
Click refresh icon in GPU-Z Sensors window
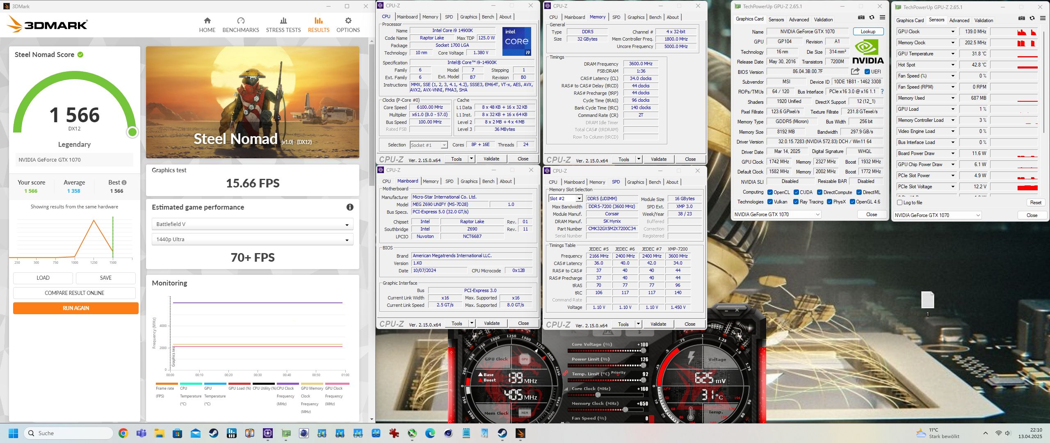1032,18
